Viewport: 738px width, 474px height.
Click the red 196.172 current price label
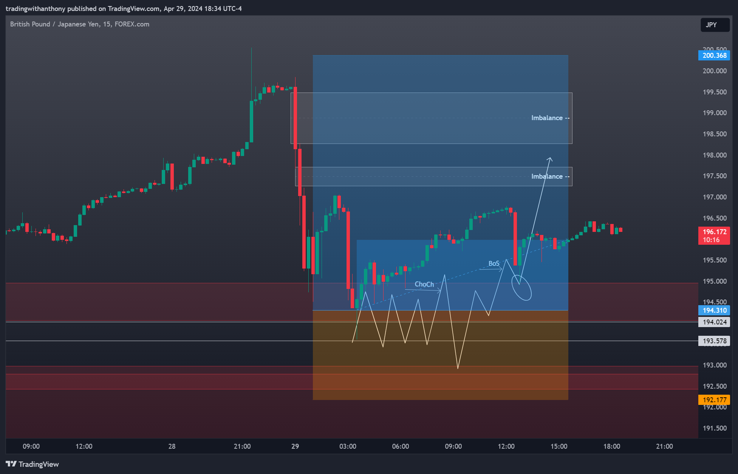pyautogui.click(x=714, y=236)
